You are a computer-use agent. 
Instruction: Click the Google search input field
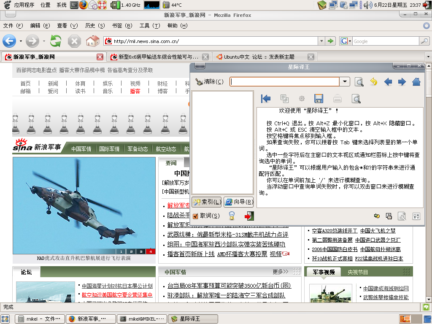386,41
